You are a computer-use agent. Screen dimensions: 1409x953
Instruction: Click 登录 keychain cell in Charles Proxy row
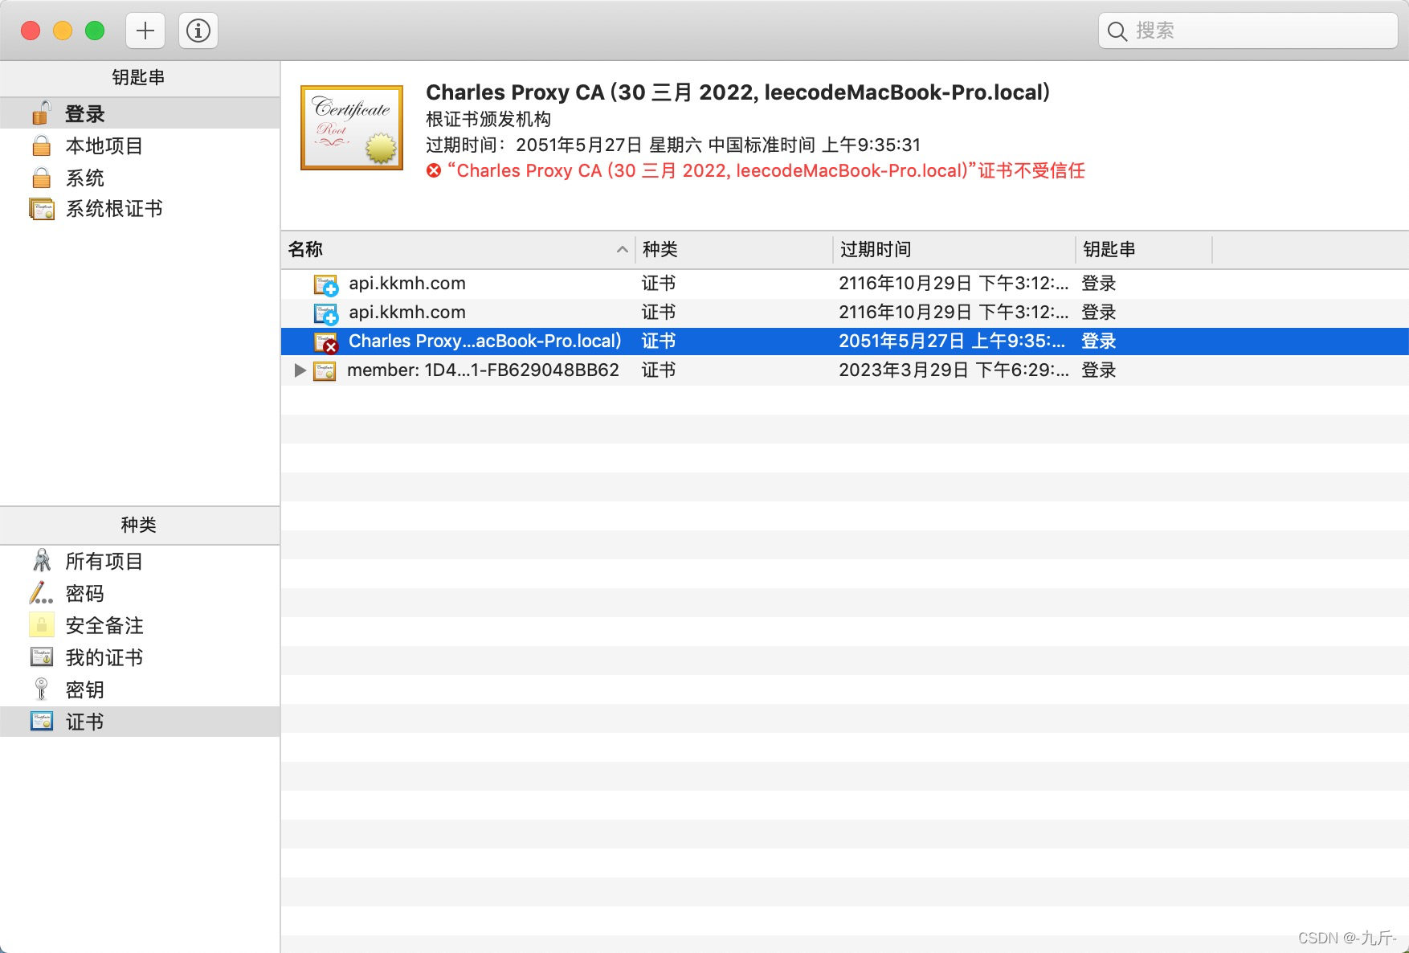[1099, 341]
